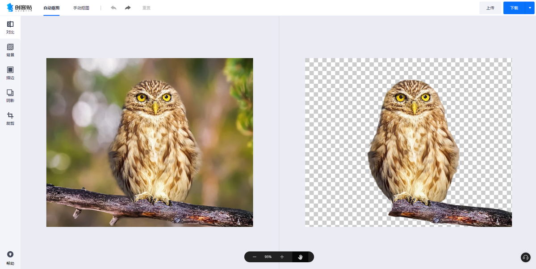
Task: Open 帮助 help in the sidebar
Action: coord(10,258)
